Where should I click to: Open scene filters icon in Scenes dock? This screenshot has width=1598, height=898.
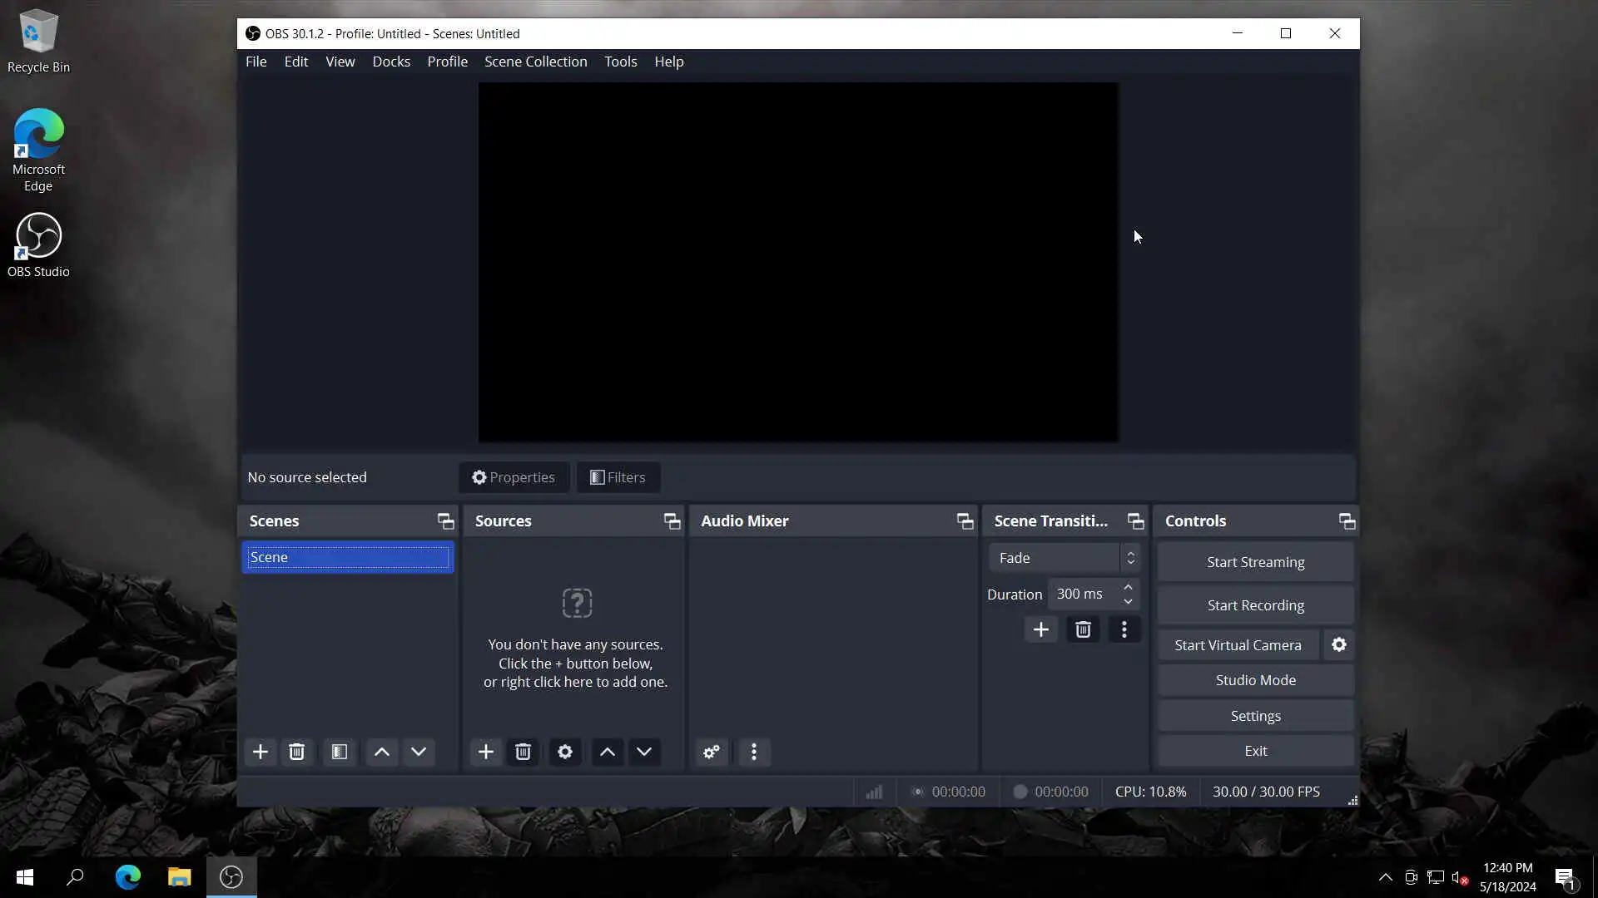tap(340, 752)
